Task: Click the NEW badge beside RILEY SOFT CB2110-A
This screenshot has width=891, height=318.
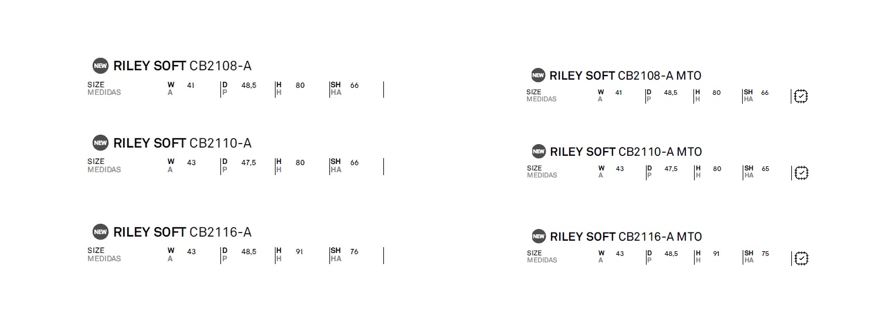Action: click(x=101, y=143)
